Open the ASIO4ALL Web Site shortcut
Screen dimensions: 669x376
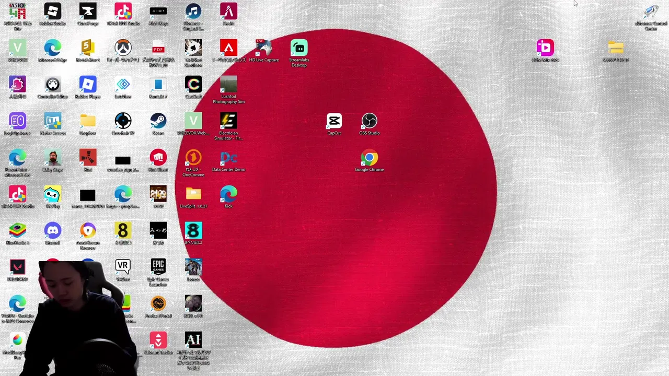click(17, 15)
